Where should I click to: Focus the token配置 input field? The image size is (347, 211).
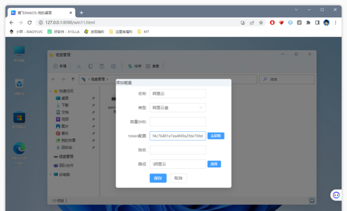click(178, 136)
